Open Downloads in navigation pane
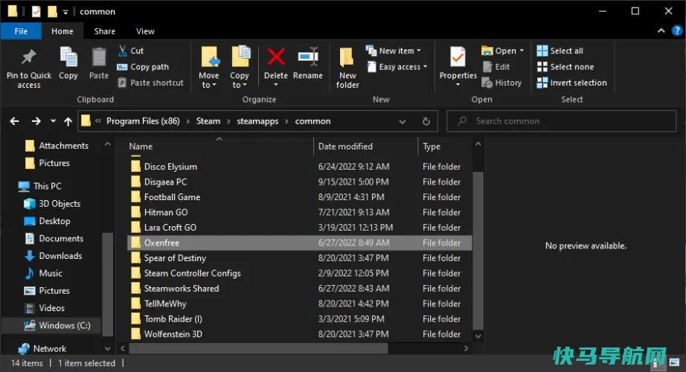 tap(54, 256)
